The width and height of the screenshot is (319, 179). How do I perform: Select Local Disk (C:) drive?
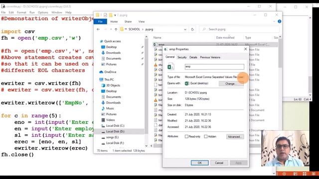tap(115, 126)
